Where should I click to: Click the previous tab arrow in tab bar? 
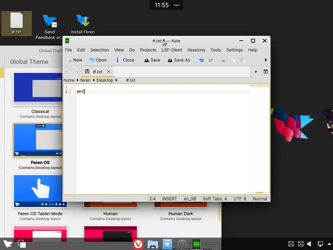coord(67,72)
